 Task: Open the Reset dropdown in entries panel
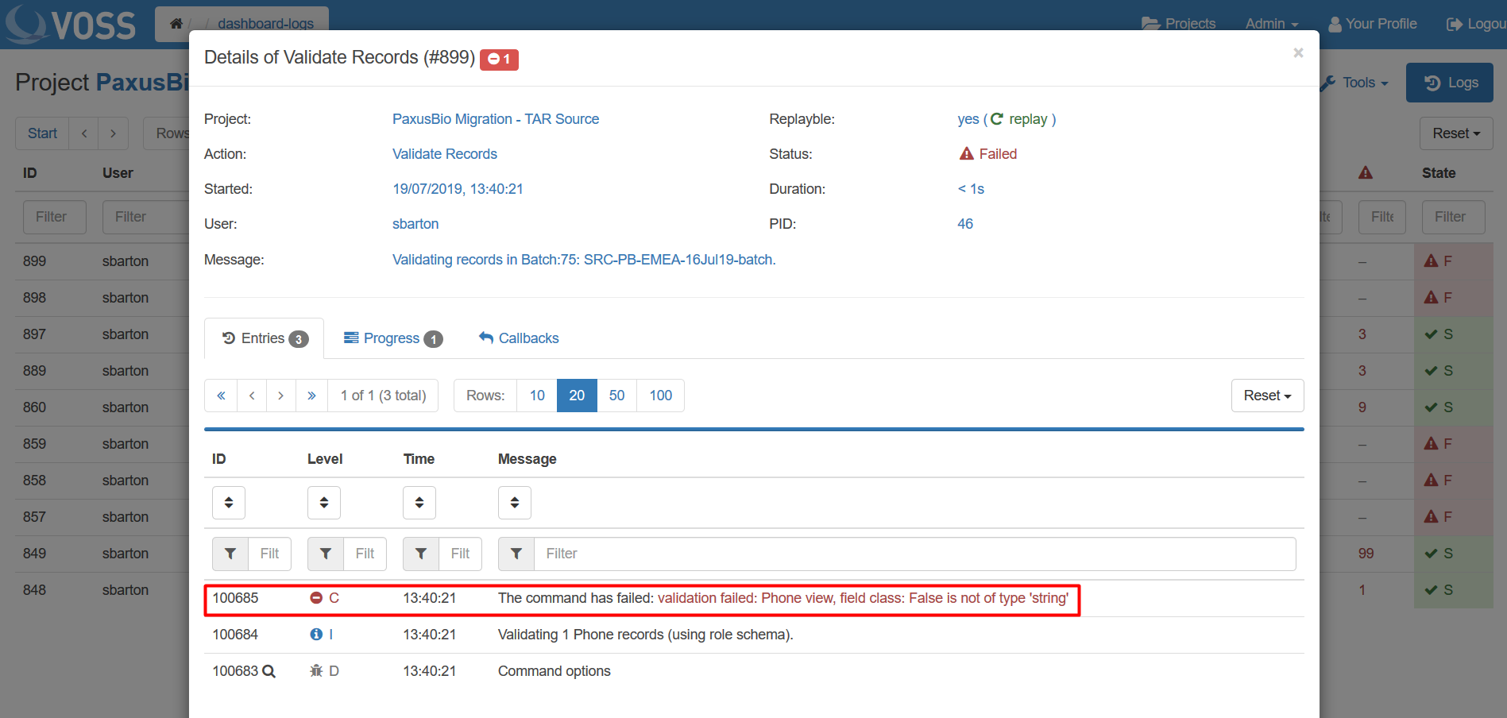click(x=1267, y=396)
